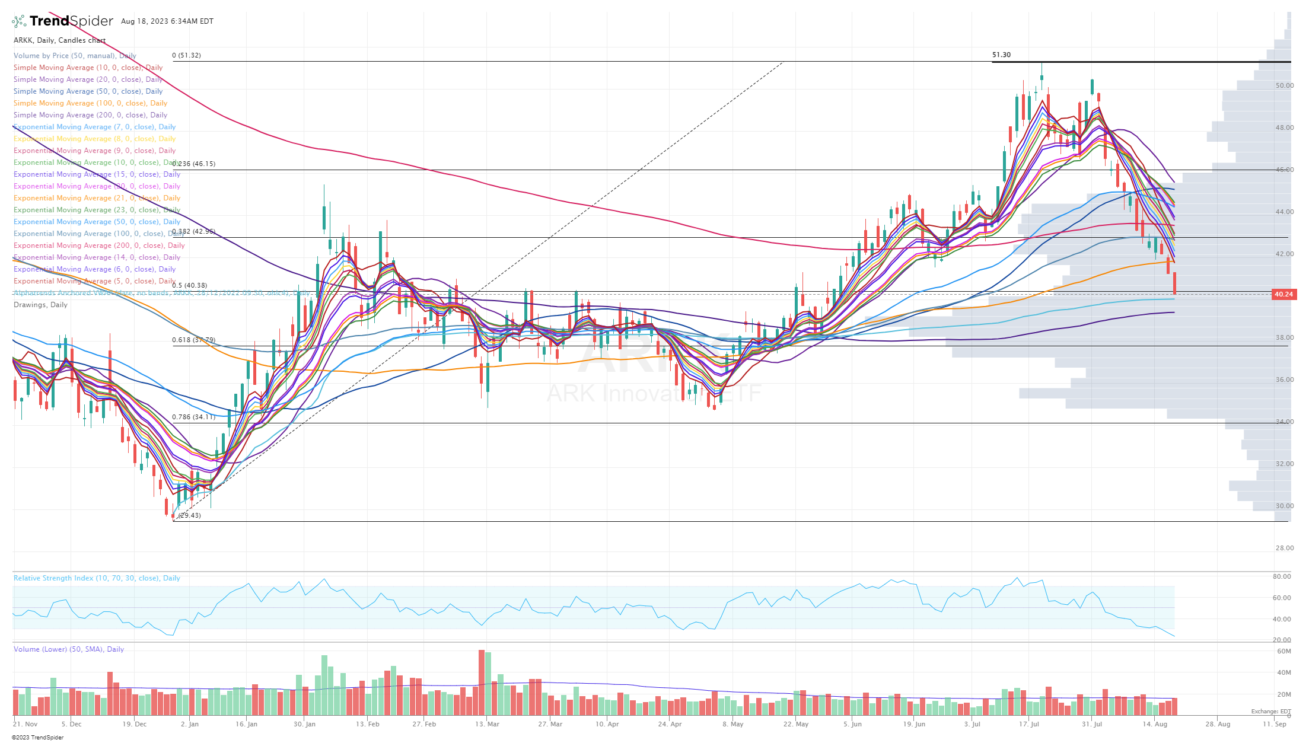The image size is (1309, 743).
Task: Select Exponential Moving Average (21) legend entry
Action: pyautogui.click(x=97, y=198)
